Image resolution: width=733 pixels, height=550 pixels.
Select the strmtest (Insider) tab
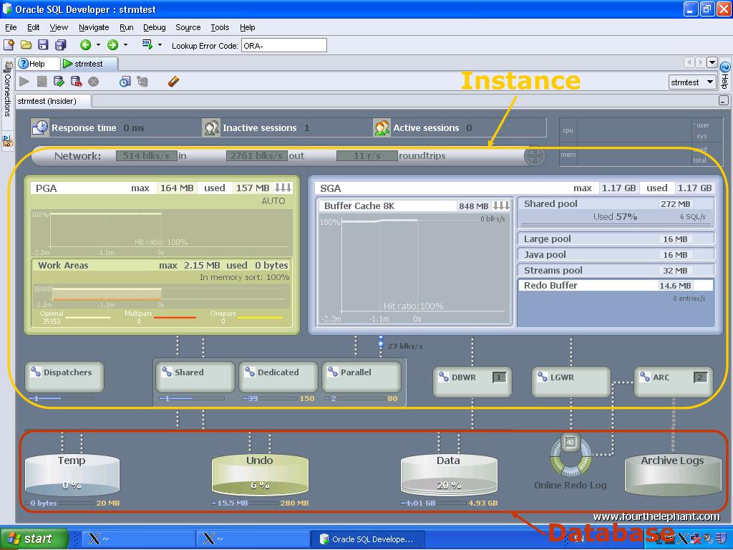click(54, 101)
